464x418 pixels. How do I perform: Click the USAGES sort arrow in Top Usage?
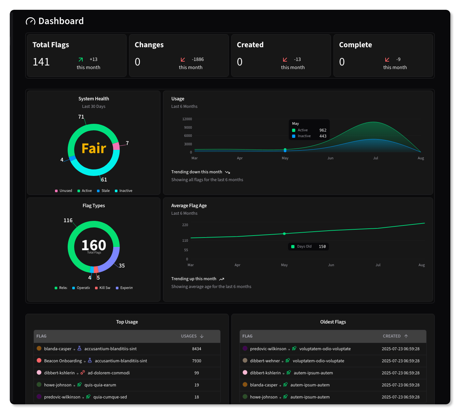click(x=202, y=336)
